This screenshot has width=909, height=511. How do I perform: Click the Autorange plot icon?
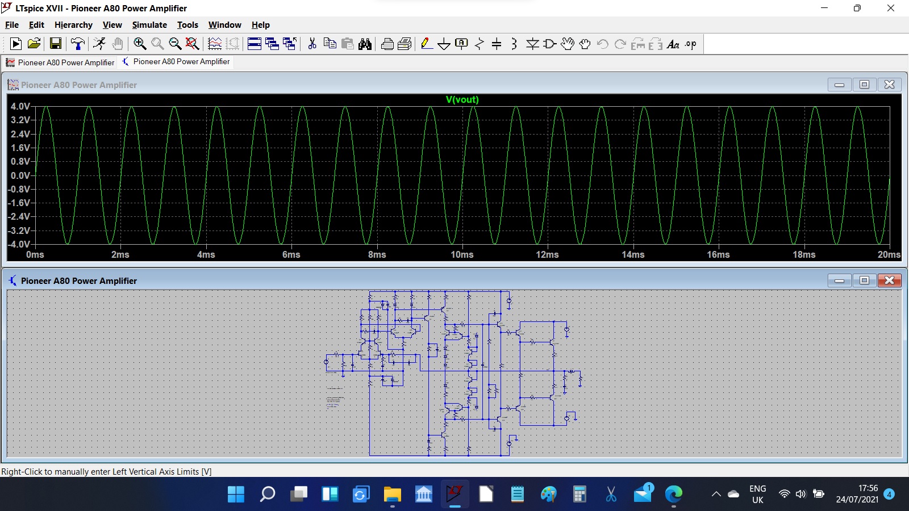[215, 44]
